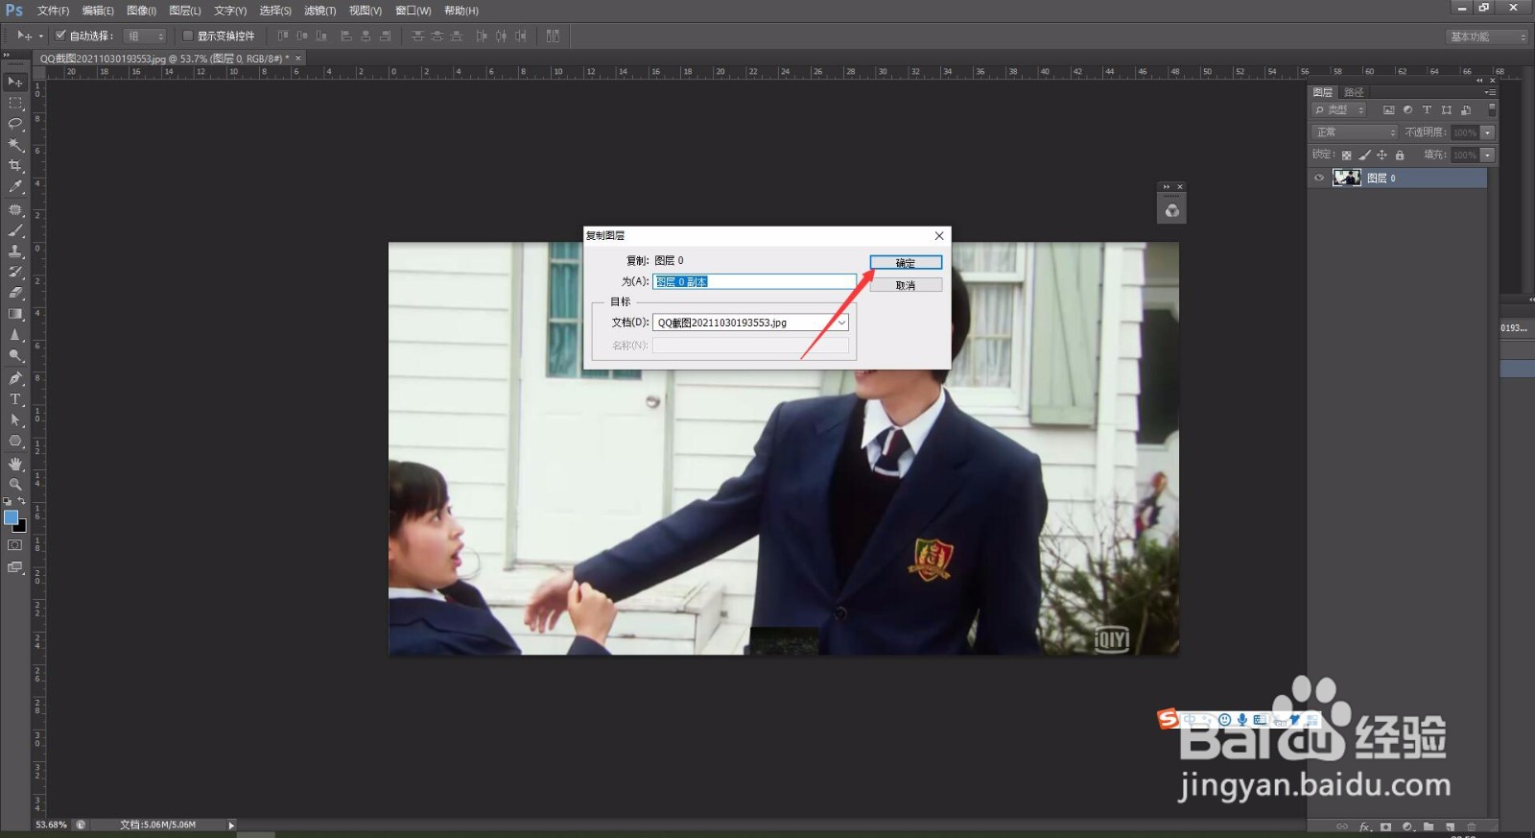The height and width of the screenshot is (838, 1535).
Task: Select the Eraser tool
Action: [15, 293]
